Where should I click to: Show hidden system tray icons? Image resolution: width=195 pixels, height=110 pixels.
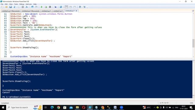coord(154,107)
